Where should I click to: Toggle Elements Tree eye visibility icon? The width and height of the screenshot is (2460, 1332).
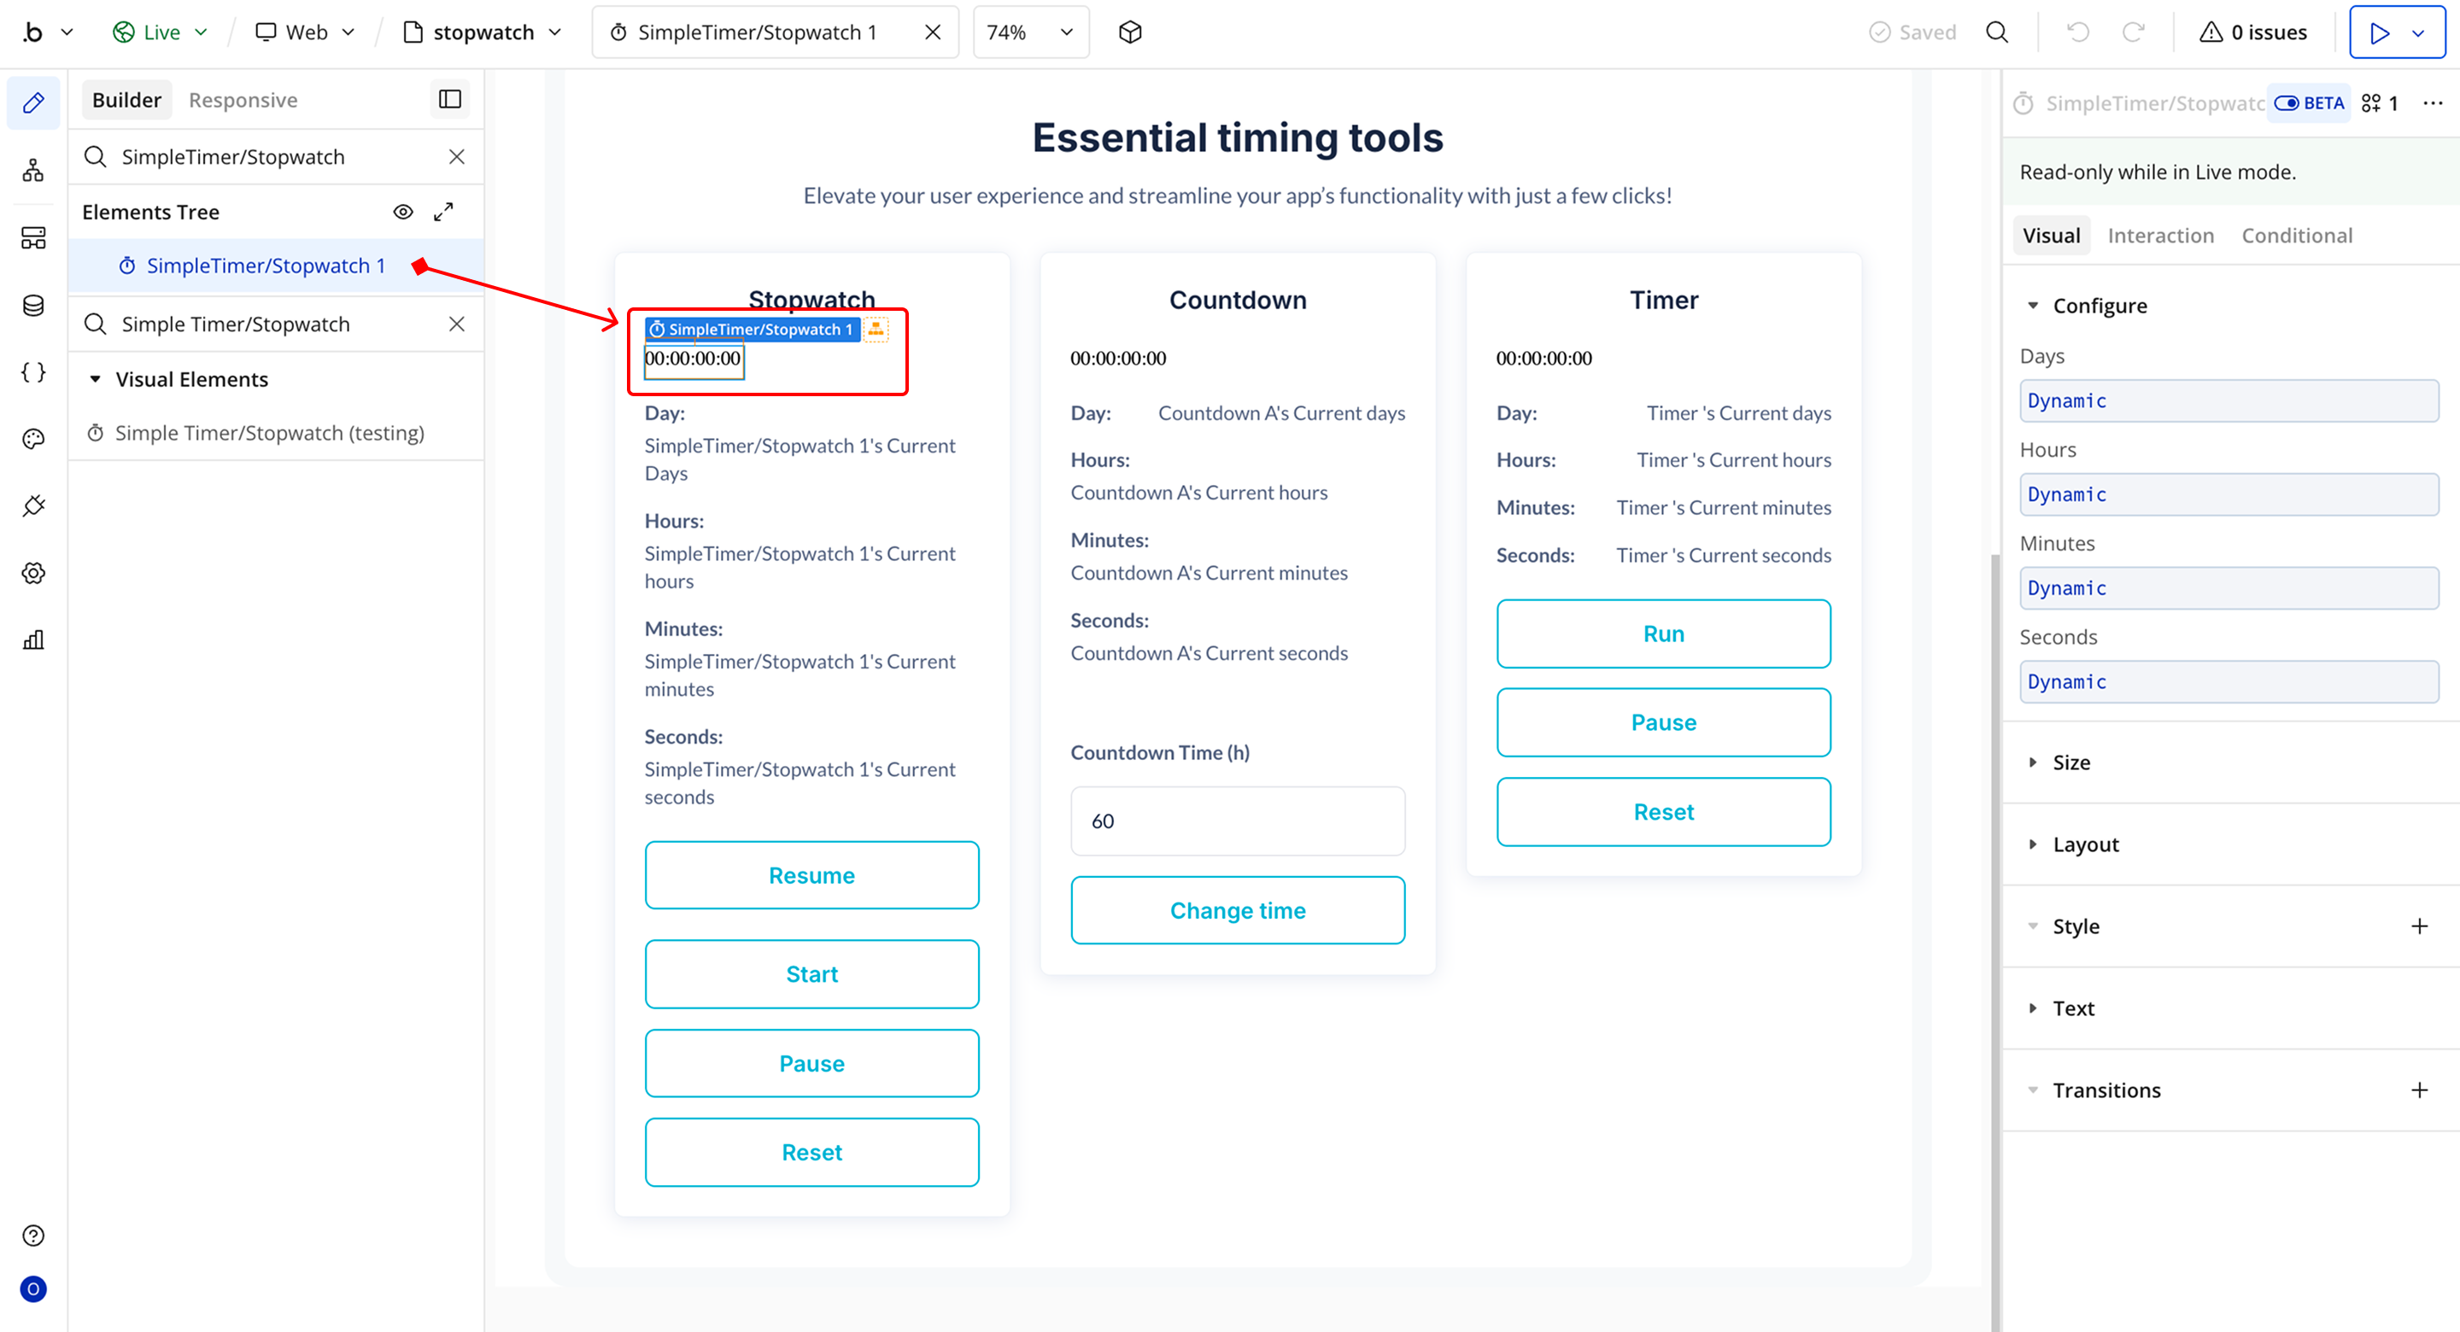[403, 212]
